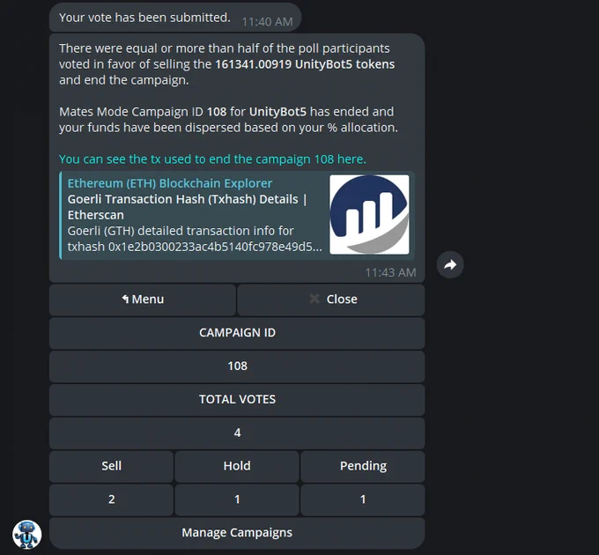Open Ethereum (ETH) Blockchain Explorer link title

pos(170,183)
